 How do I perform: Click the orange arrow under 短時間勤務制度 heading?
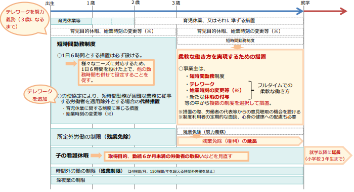click(71, 63)
